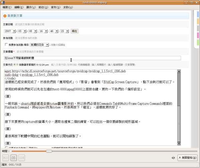Shrink the editor with the minus icon
The width and height of the screenshot is (200, 168).
(x=17, y=65)
